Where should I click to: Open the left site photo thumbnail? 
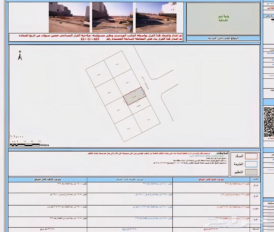[69, 17]
